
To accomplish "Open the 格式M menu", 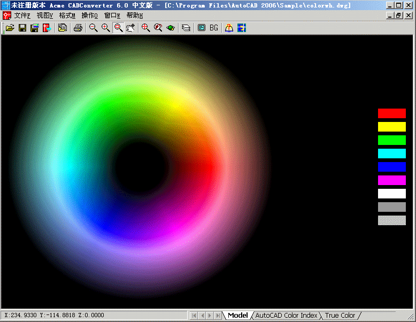I will (67, 16).
